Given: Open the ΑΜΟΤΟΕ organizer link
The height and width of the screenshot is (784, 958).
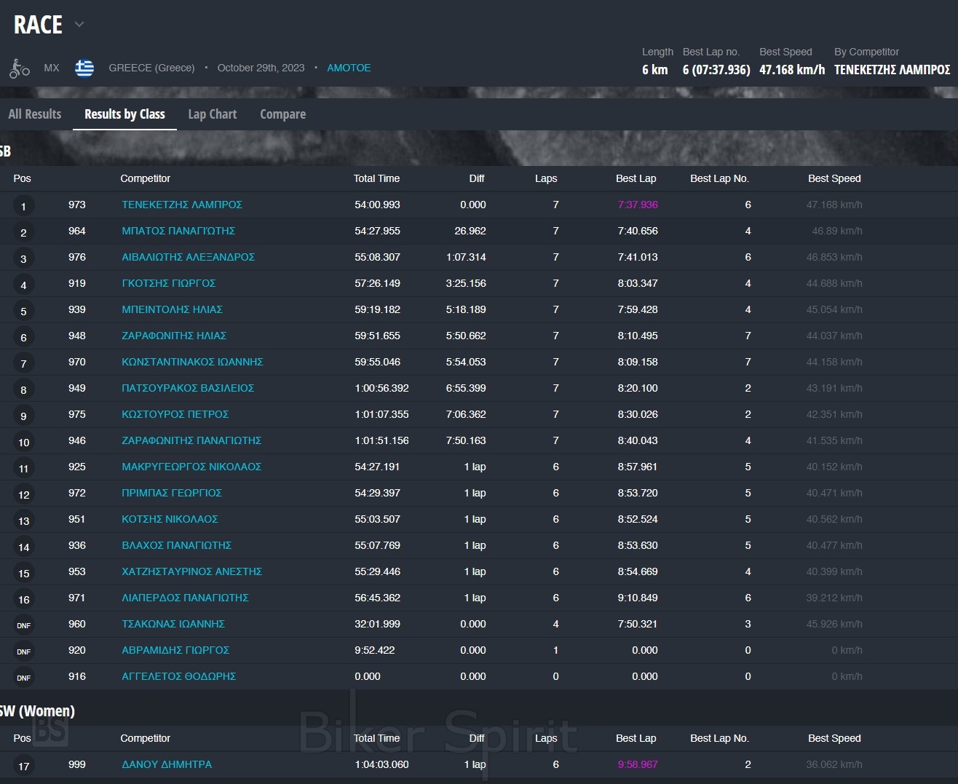Looking at the screenshot, I should pyautogui.click(x=349, y=68).
